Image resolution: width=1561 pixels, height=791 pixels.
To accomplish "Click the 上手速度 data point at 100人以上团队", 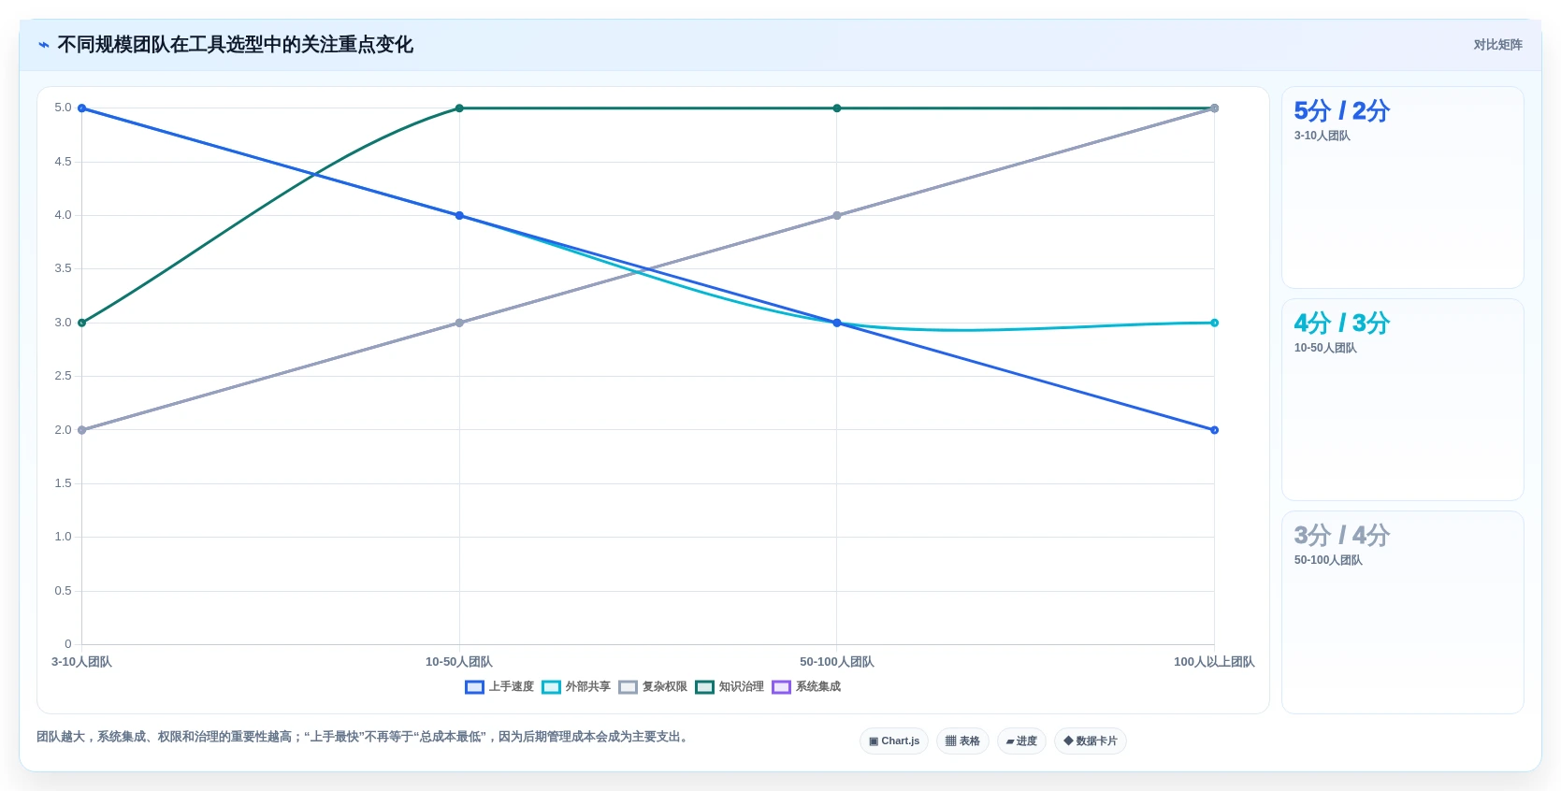I will coord(1214,430).
